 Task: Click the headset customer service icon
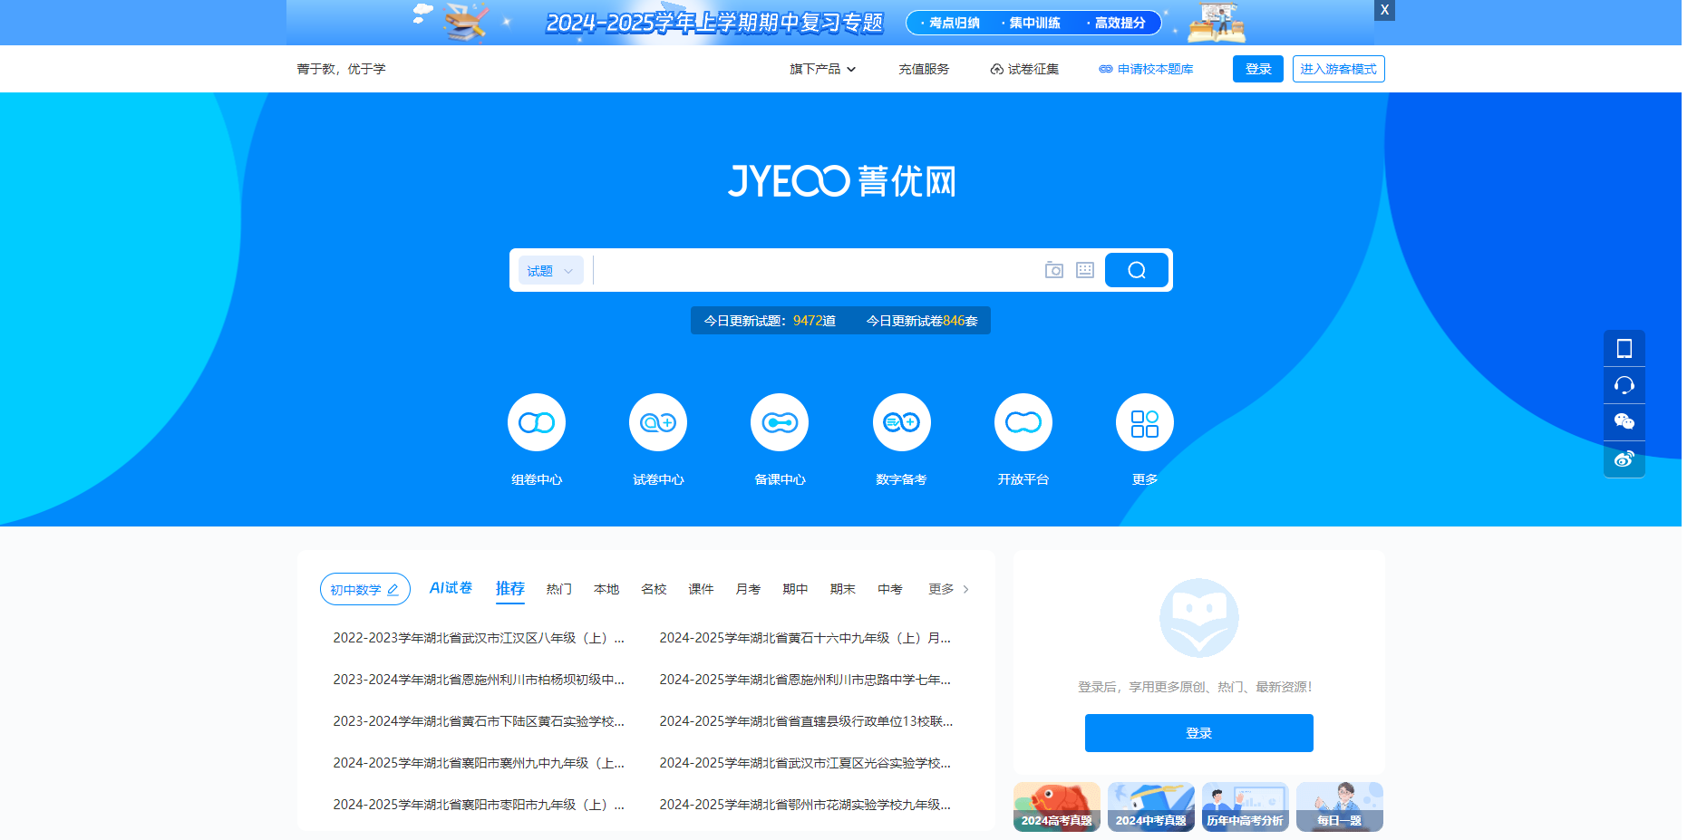(1624, 385)
